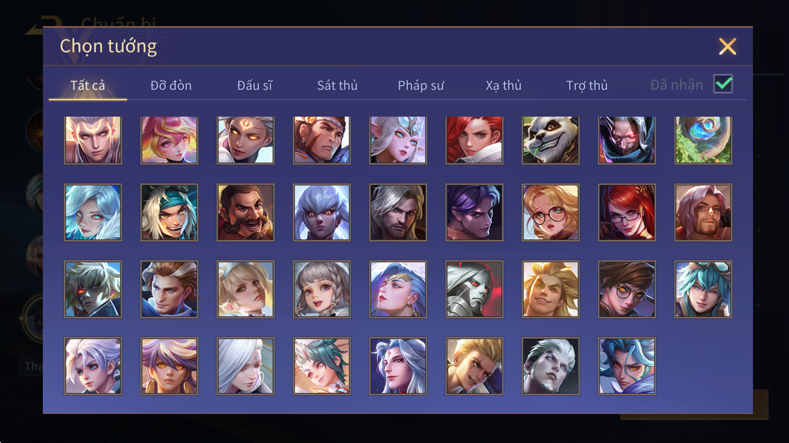
Task: Pick the girl with grey braided hair
Action: pos(322,289)
